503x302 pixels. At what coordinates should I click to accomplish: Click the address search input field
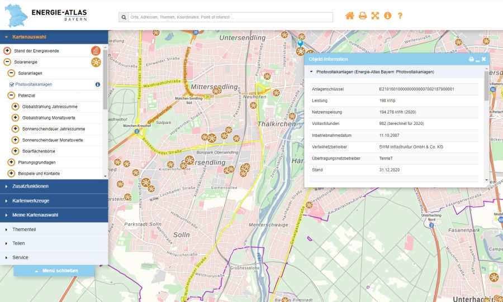pyautogui.click(x=230, y=17)
